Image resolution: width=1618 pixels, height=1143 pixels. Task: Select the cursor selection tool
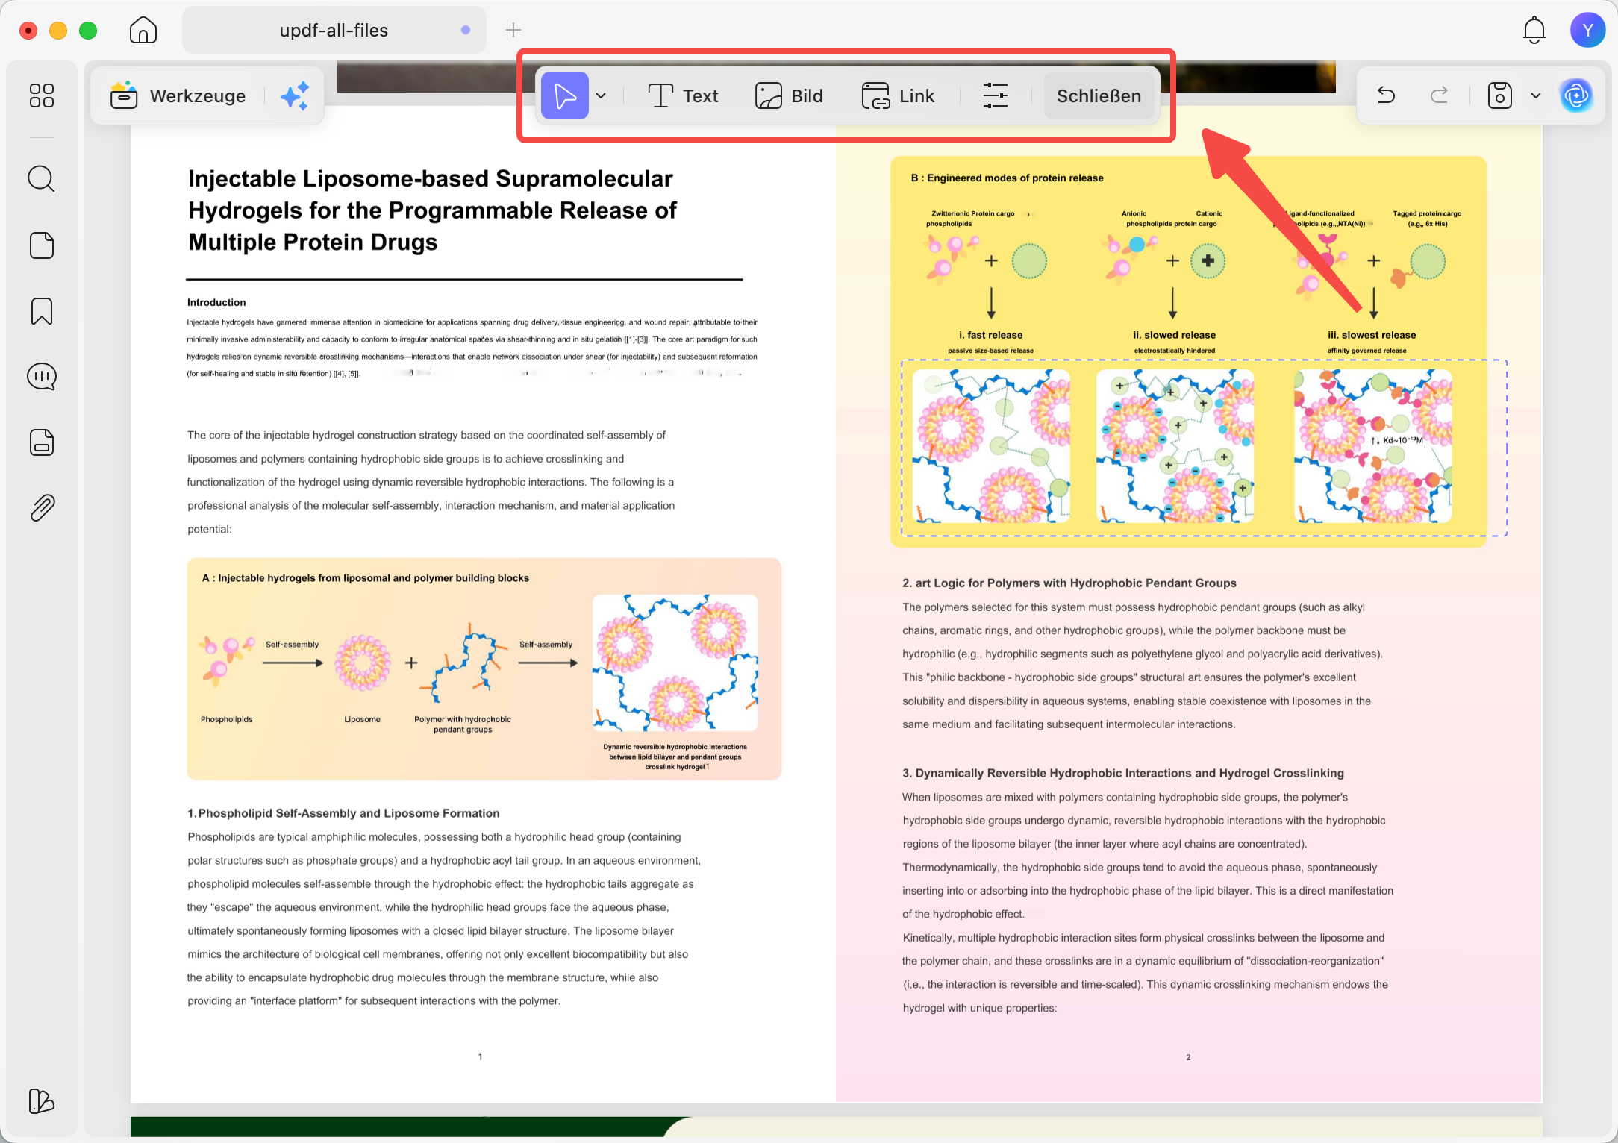pos(565,95)
